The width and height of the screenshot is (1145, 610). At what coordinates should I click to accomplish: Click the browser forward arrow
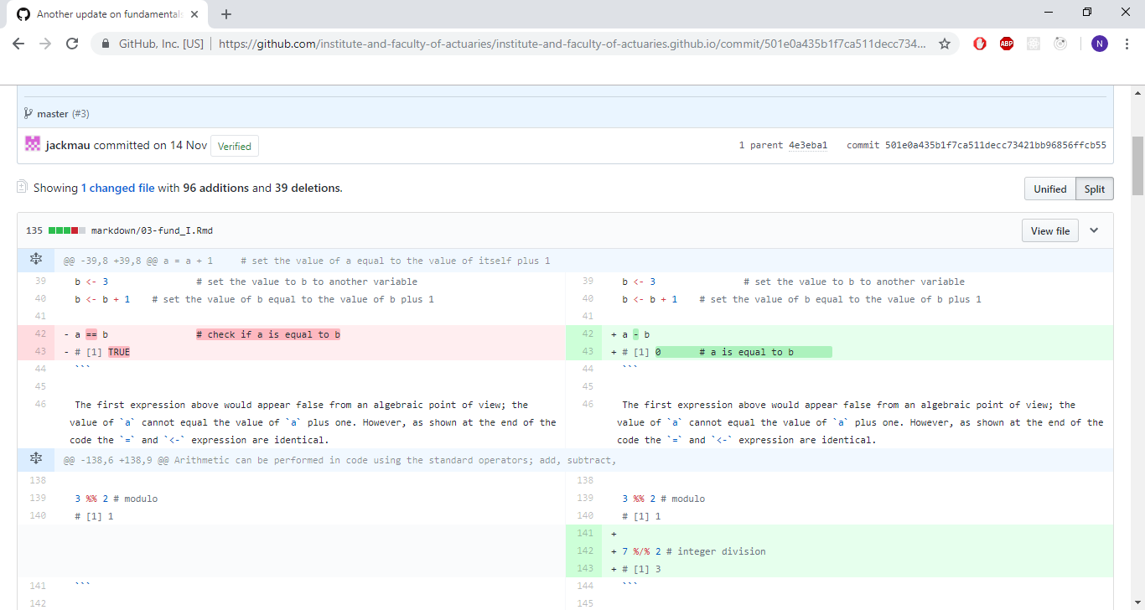coord(45,44)
